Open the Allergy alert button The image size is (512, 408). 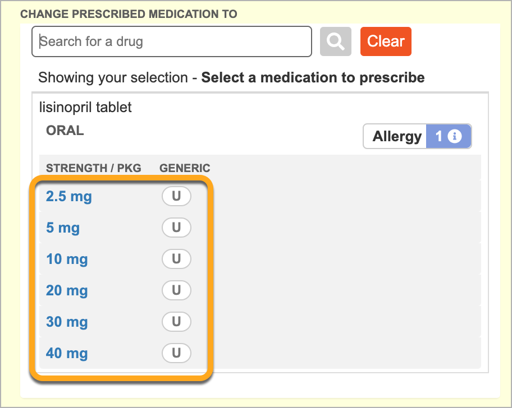(417, 136)
